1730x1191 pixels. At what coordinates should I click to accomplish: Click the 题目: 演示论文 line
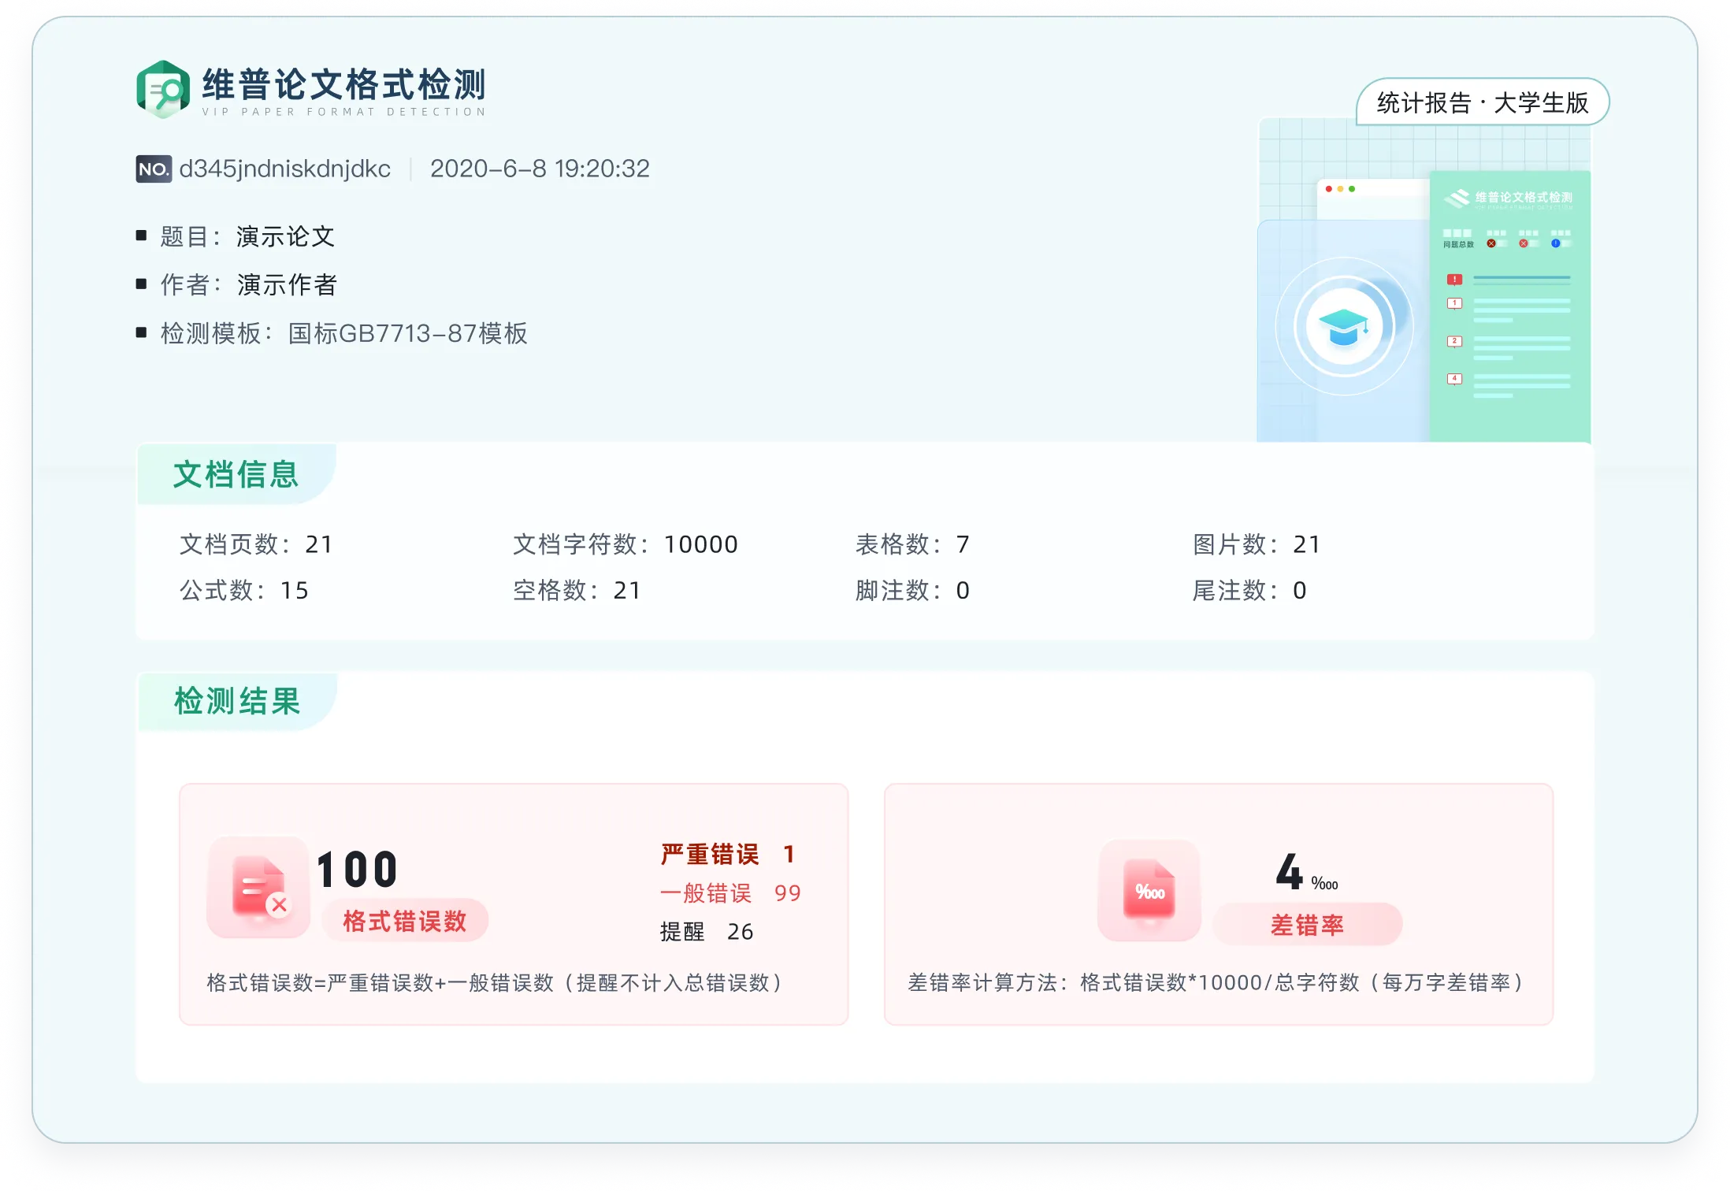point(236,236)
